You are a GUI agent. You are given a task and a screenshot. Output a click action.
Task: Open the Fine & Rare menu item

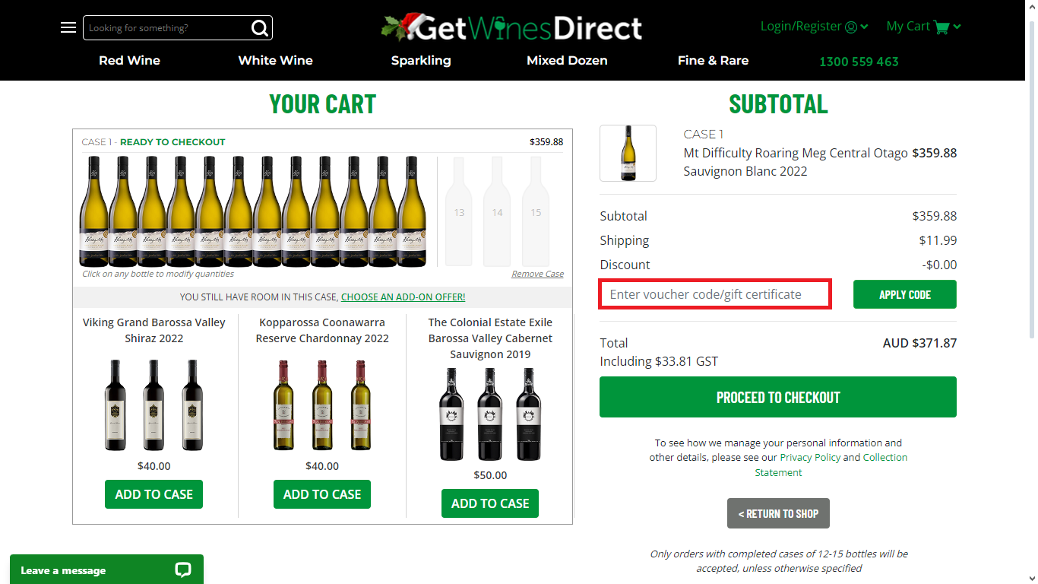[713, 60]
